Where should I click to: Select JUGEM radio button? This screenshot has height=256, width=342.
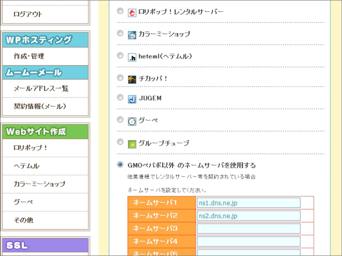(120, 97)
